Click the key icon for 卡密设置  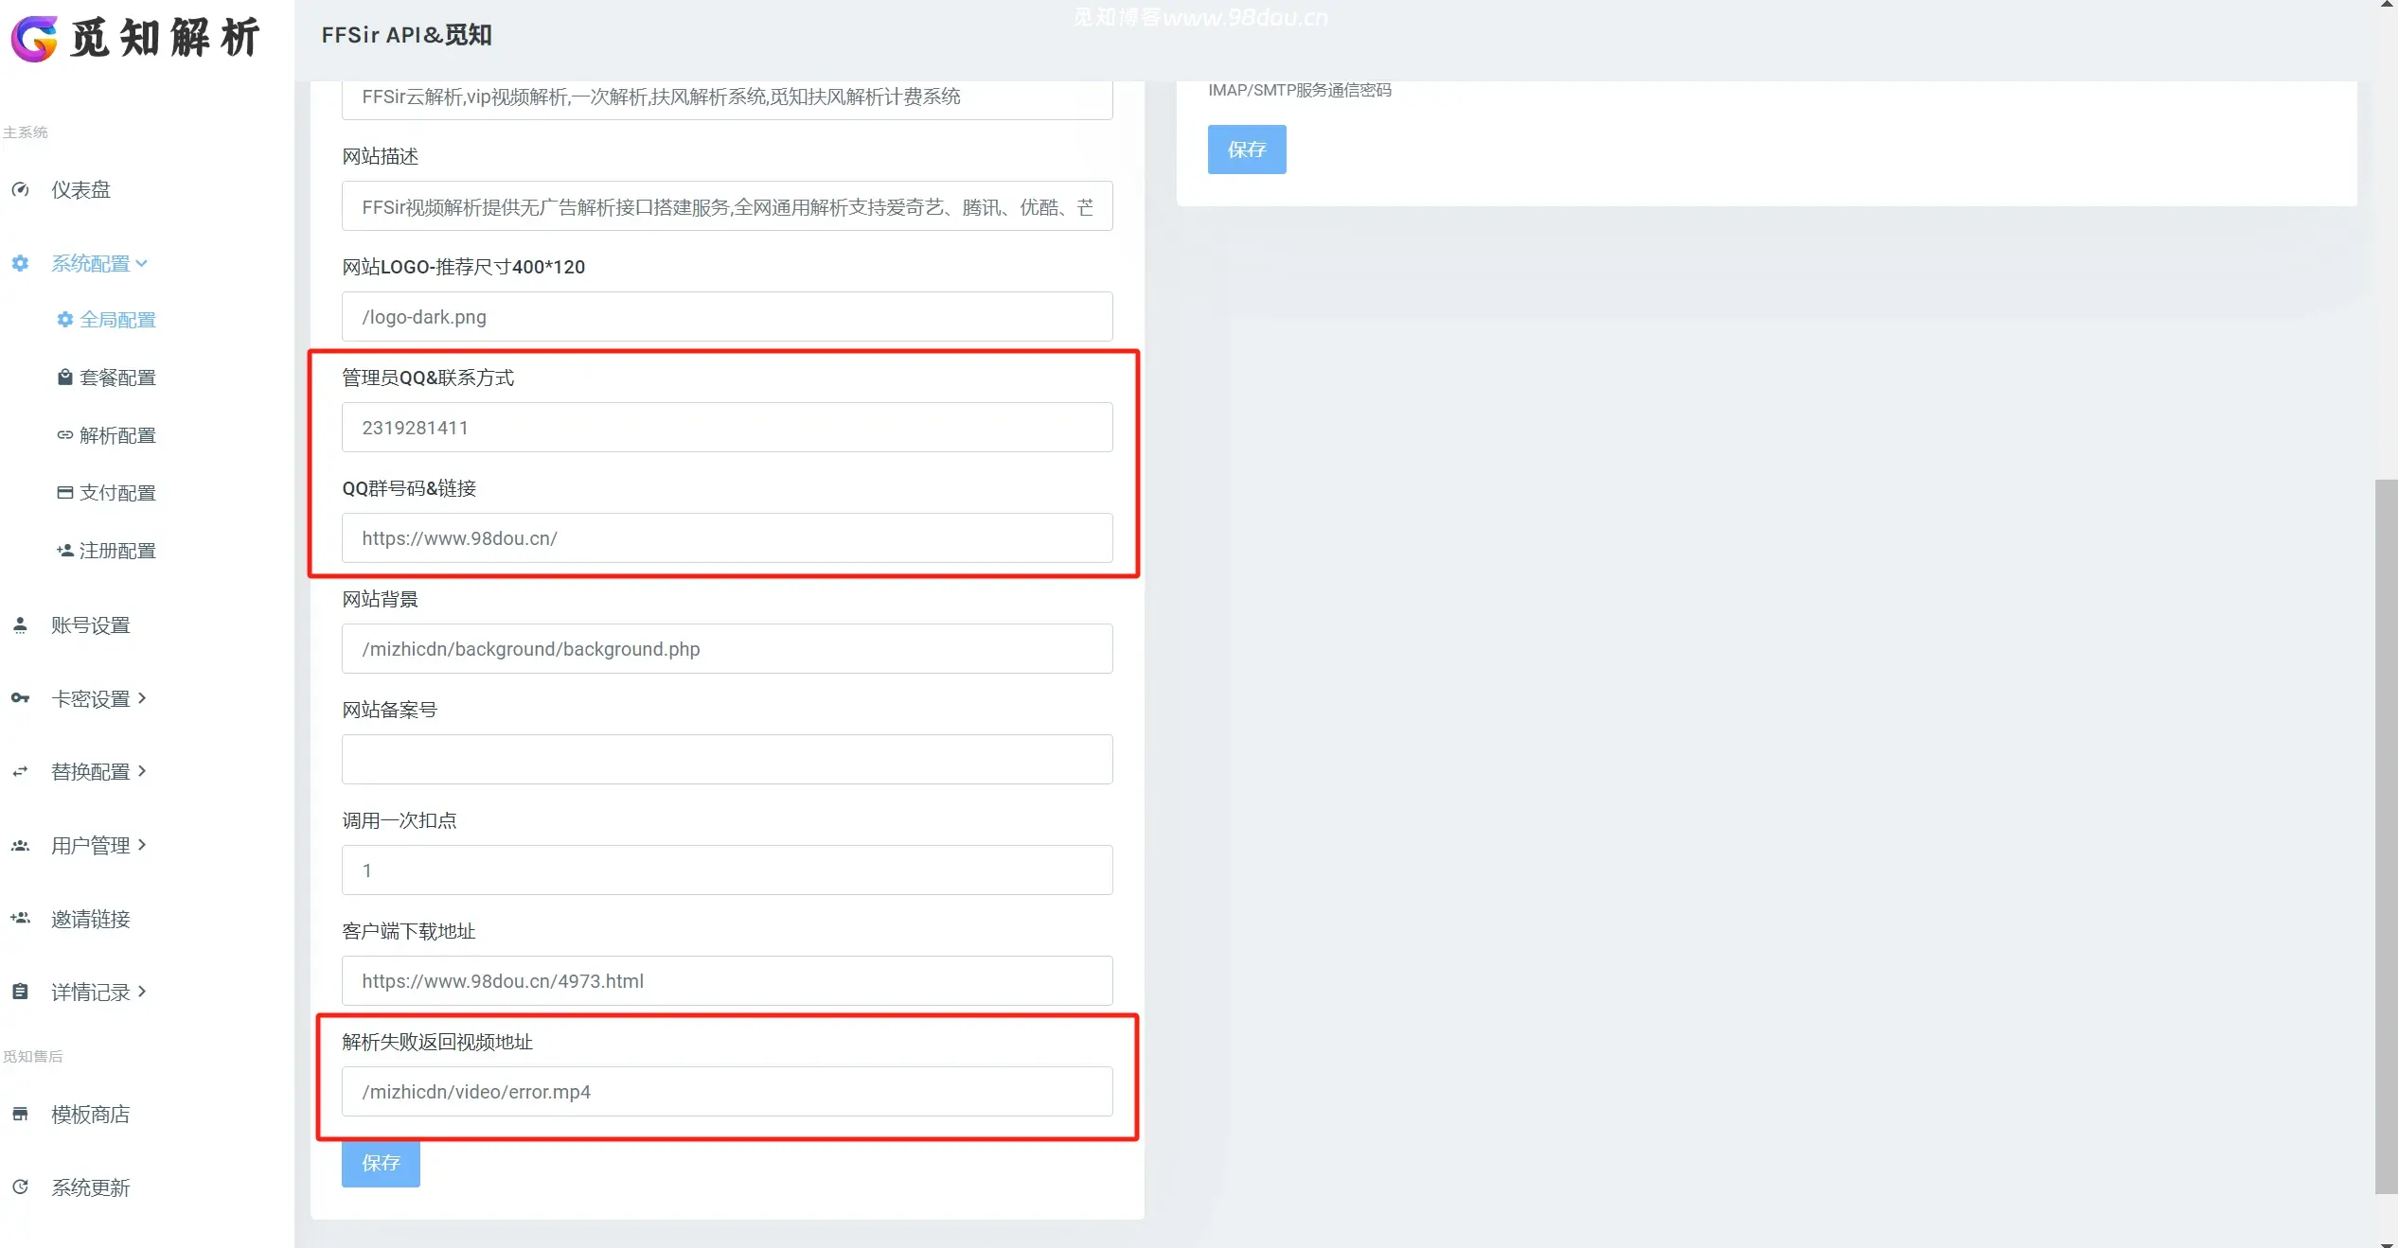point(20,698)
